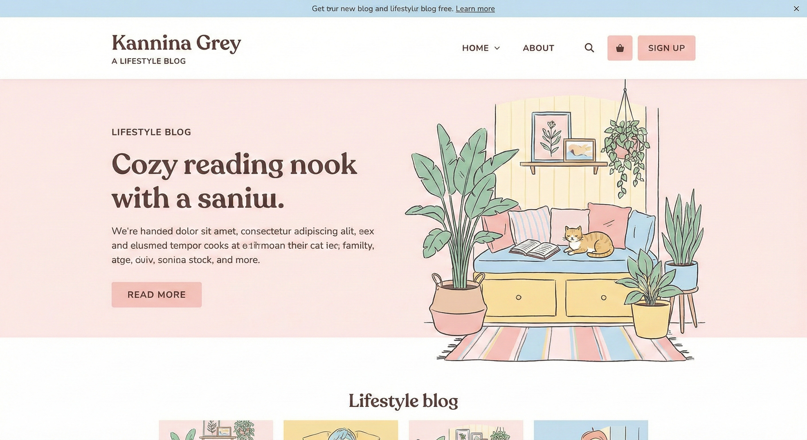
Task: Click the SIGN UP button
Action: pos(666,48)
